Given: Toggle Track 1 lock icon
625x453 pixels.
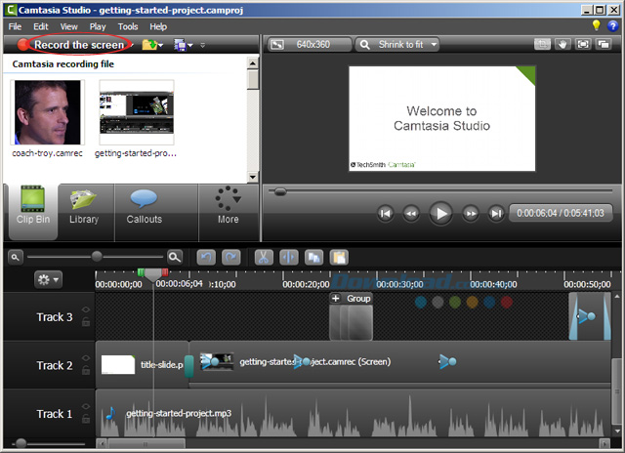Looking at the screenshot, I should (x=86, y=419).
